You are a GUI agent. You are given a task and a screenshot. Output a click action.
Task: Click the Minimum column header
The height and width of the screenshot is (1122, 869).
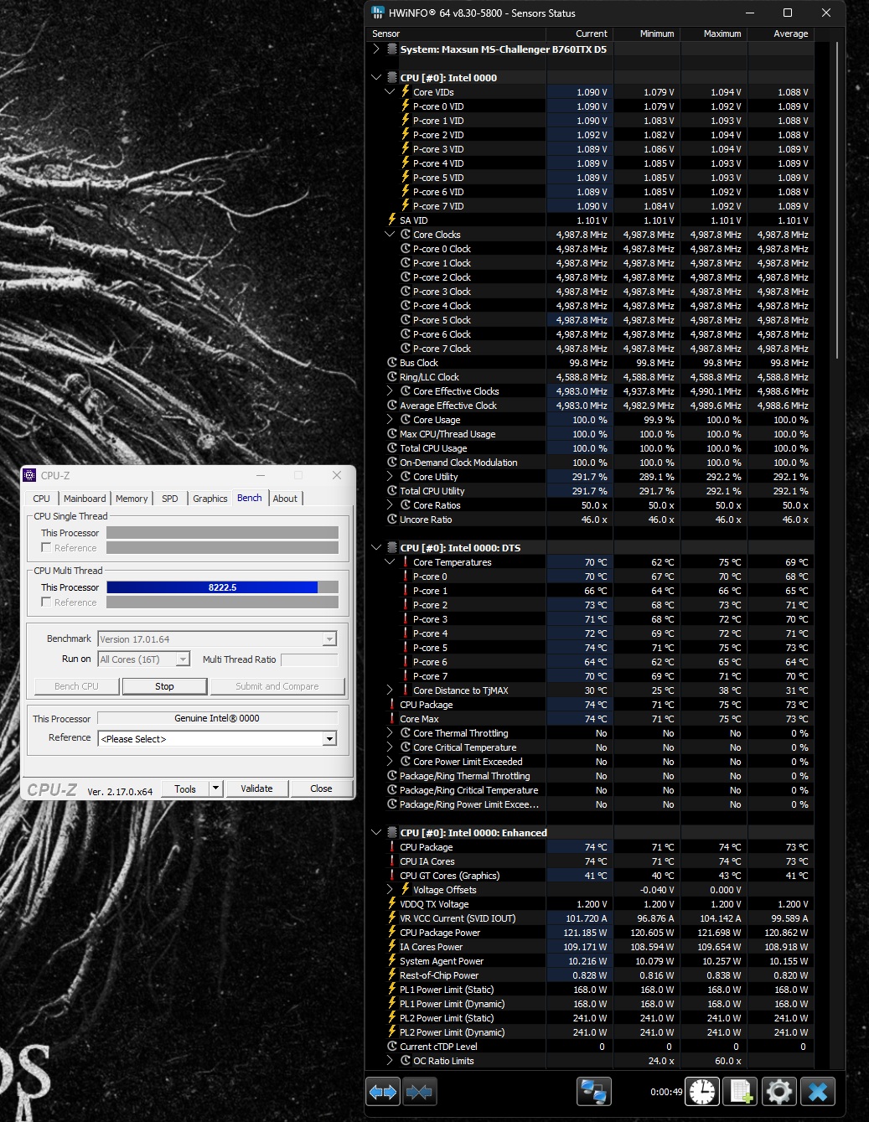pyautogui.click(x=646, y=34)
